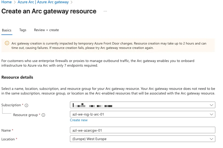223x148 pixels.
Task: Click the Subscription field label
Action: (11, 105)
